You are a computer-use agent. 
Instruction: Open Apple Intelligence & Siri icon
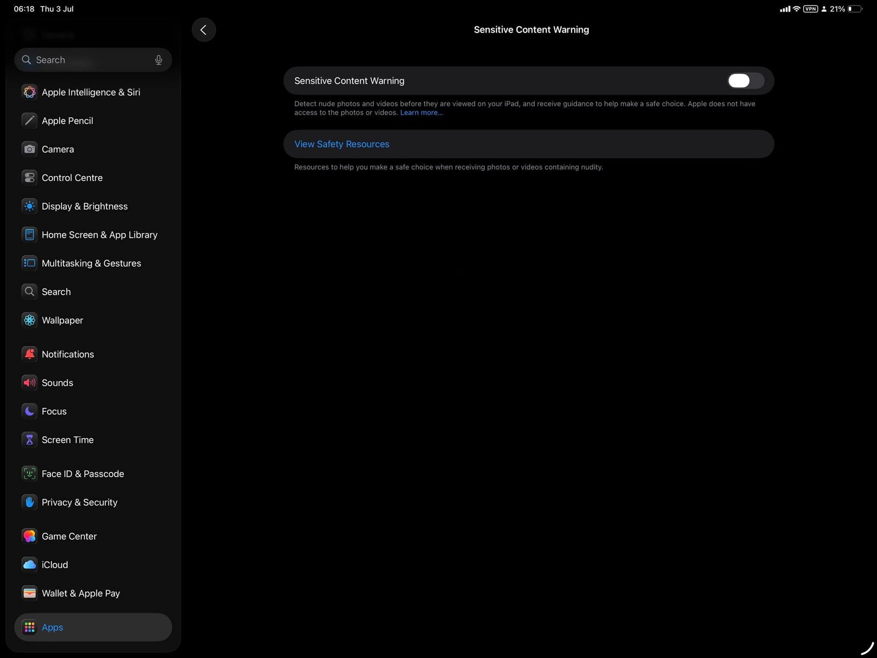pos(30,92)
